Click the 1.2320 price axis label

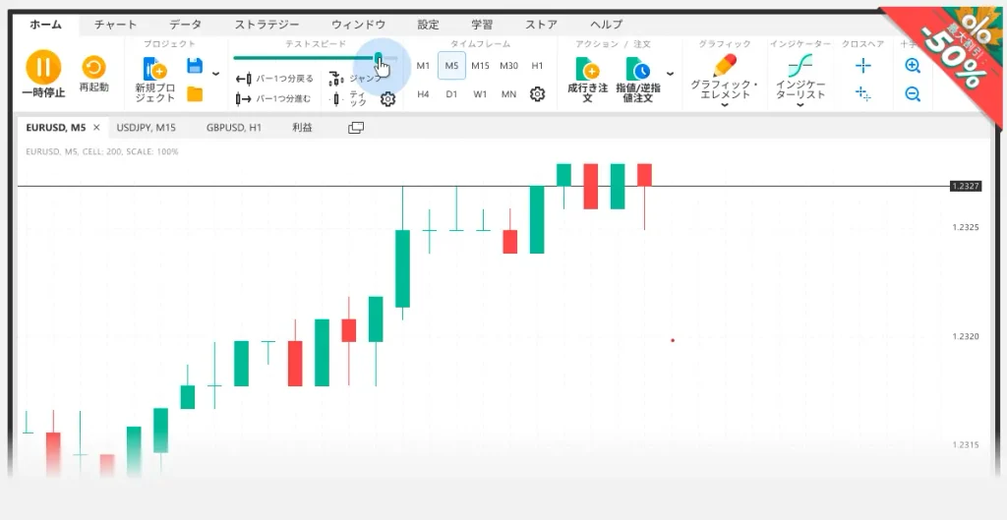pos(966,336)
